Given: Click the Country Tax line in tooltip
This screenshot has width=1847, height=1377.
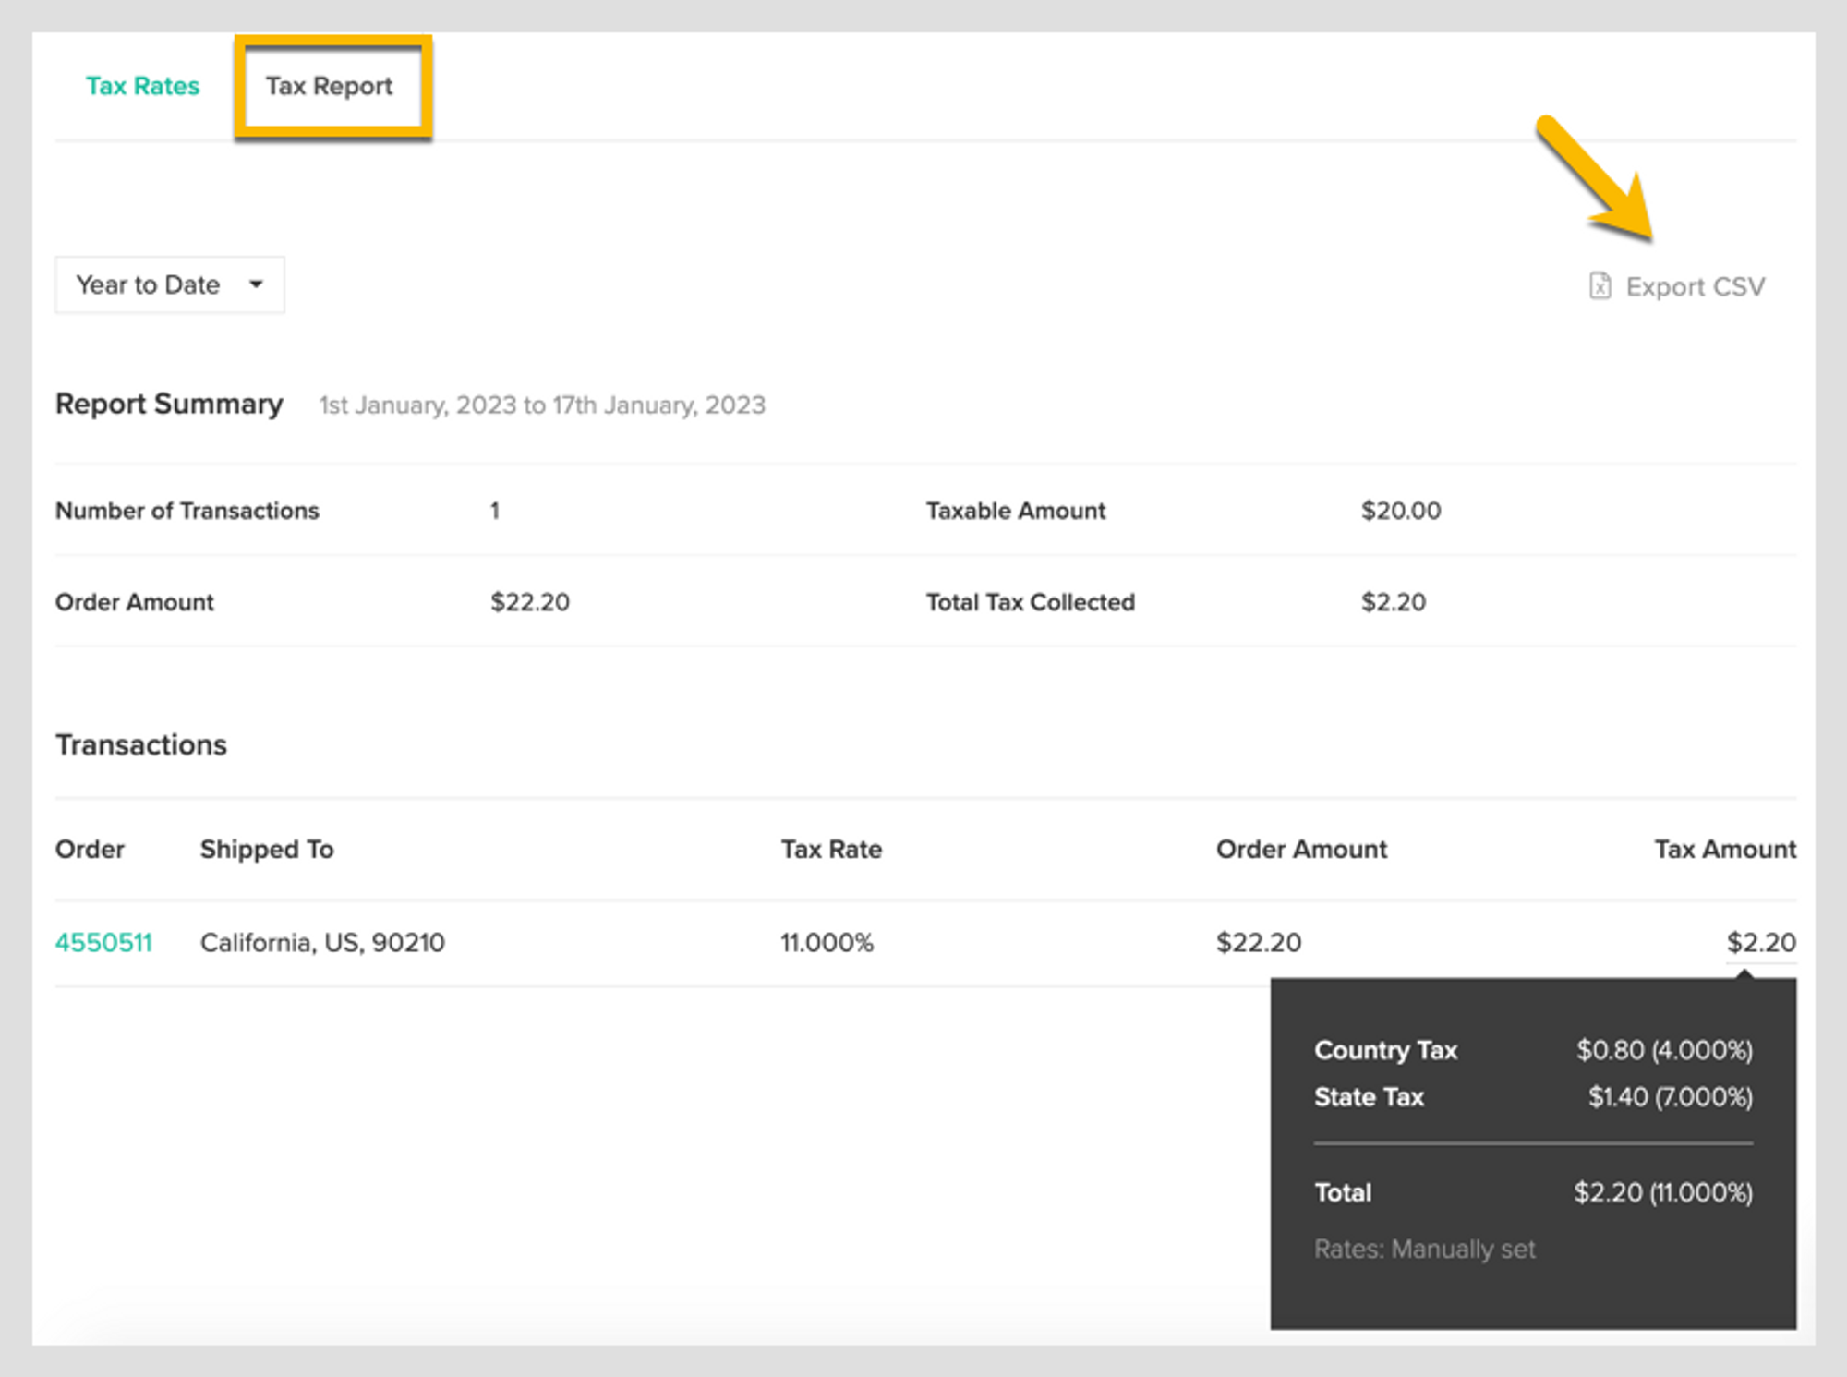Looking at the screenshot, I should coord(1385,1050).
